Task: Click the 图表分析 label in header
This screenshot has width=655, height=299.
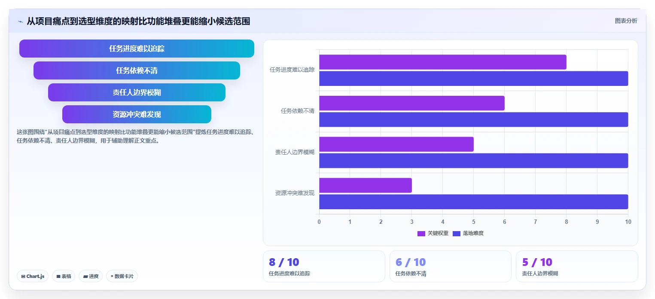Action: click(626, 21)
